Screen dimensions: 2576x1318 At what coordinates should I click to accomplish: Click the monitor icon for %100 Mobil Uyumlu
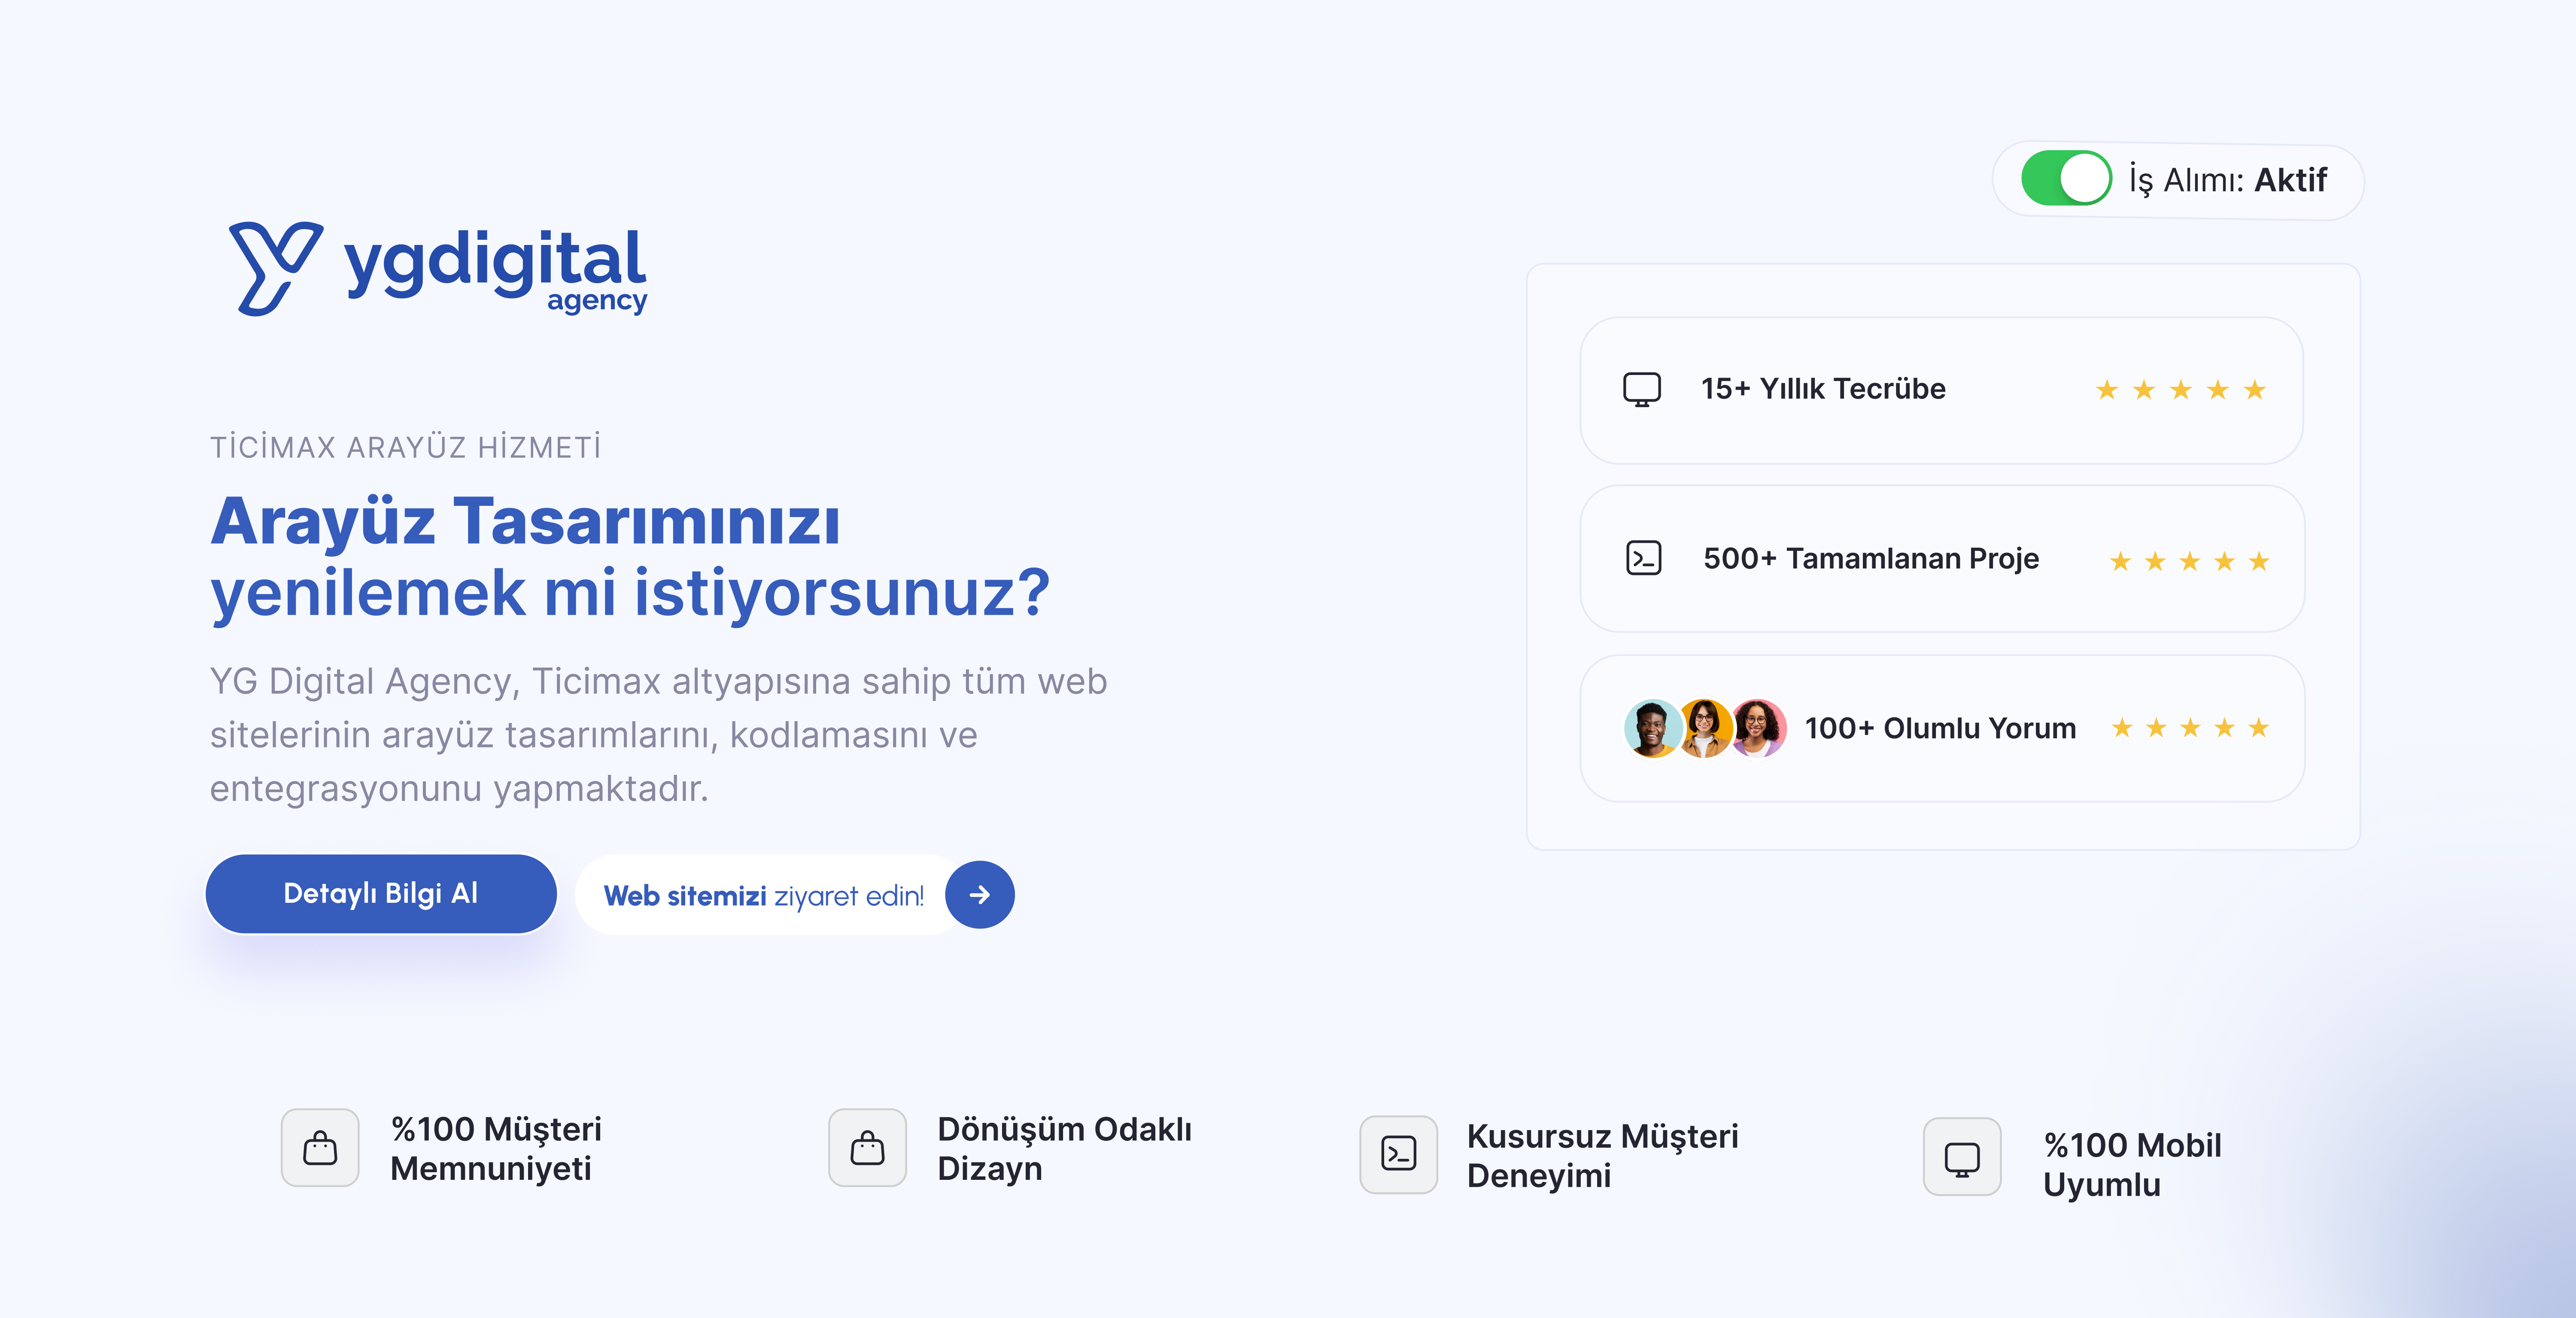(x=1962, y=1156)
